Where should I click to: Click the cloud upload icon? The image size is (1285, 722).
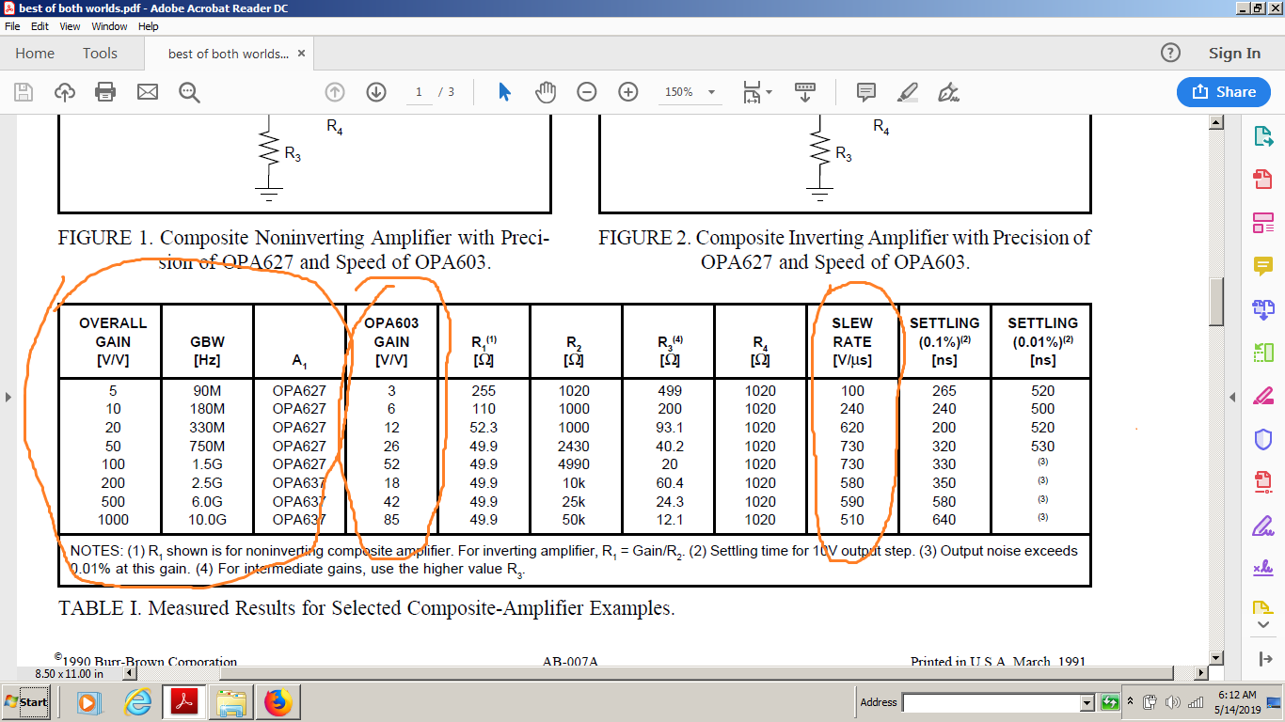coord(65,92)
